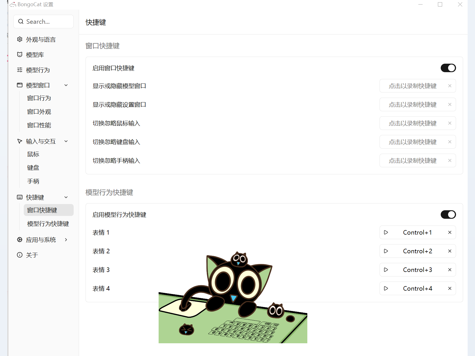This screenshot has width=475, height=356.
Task: Click the Search input field
Action: click(43, 22)
